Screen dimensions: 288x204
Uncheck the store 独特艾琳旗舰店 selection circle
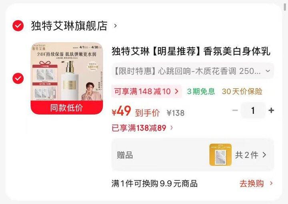18,26
